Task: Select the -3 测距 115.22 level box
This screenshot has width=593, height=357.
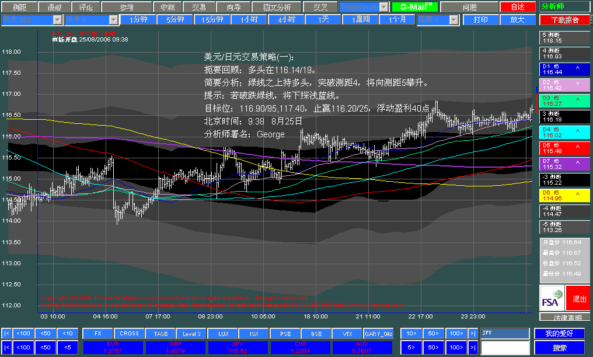Action: coord(564,180)
